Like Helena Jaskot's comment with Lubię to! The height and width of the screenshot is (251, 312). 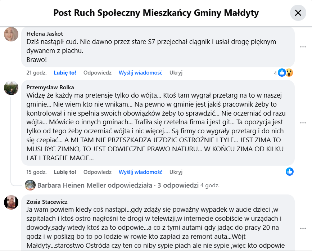(65, 72)
